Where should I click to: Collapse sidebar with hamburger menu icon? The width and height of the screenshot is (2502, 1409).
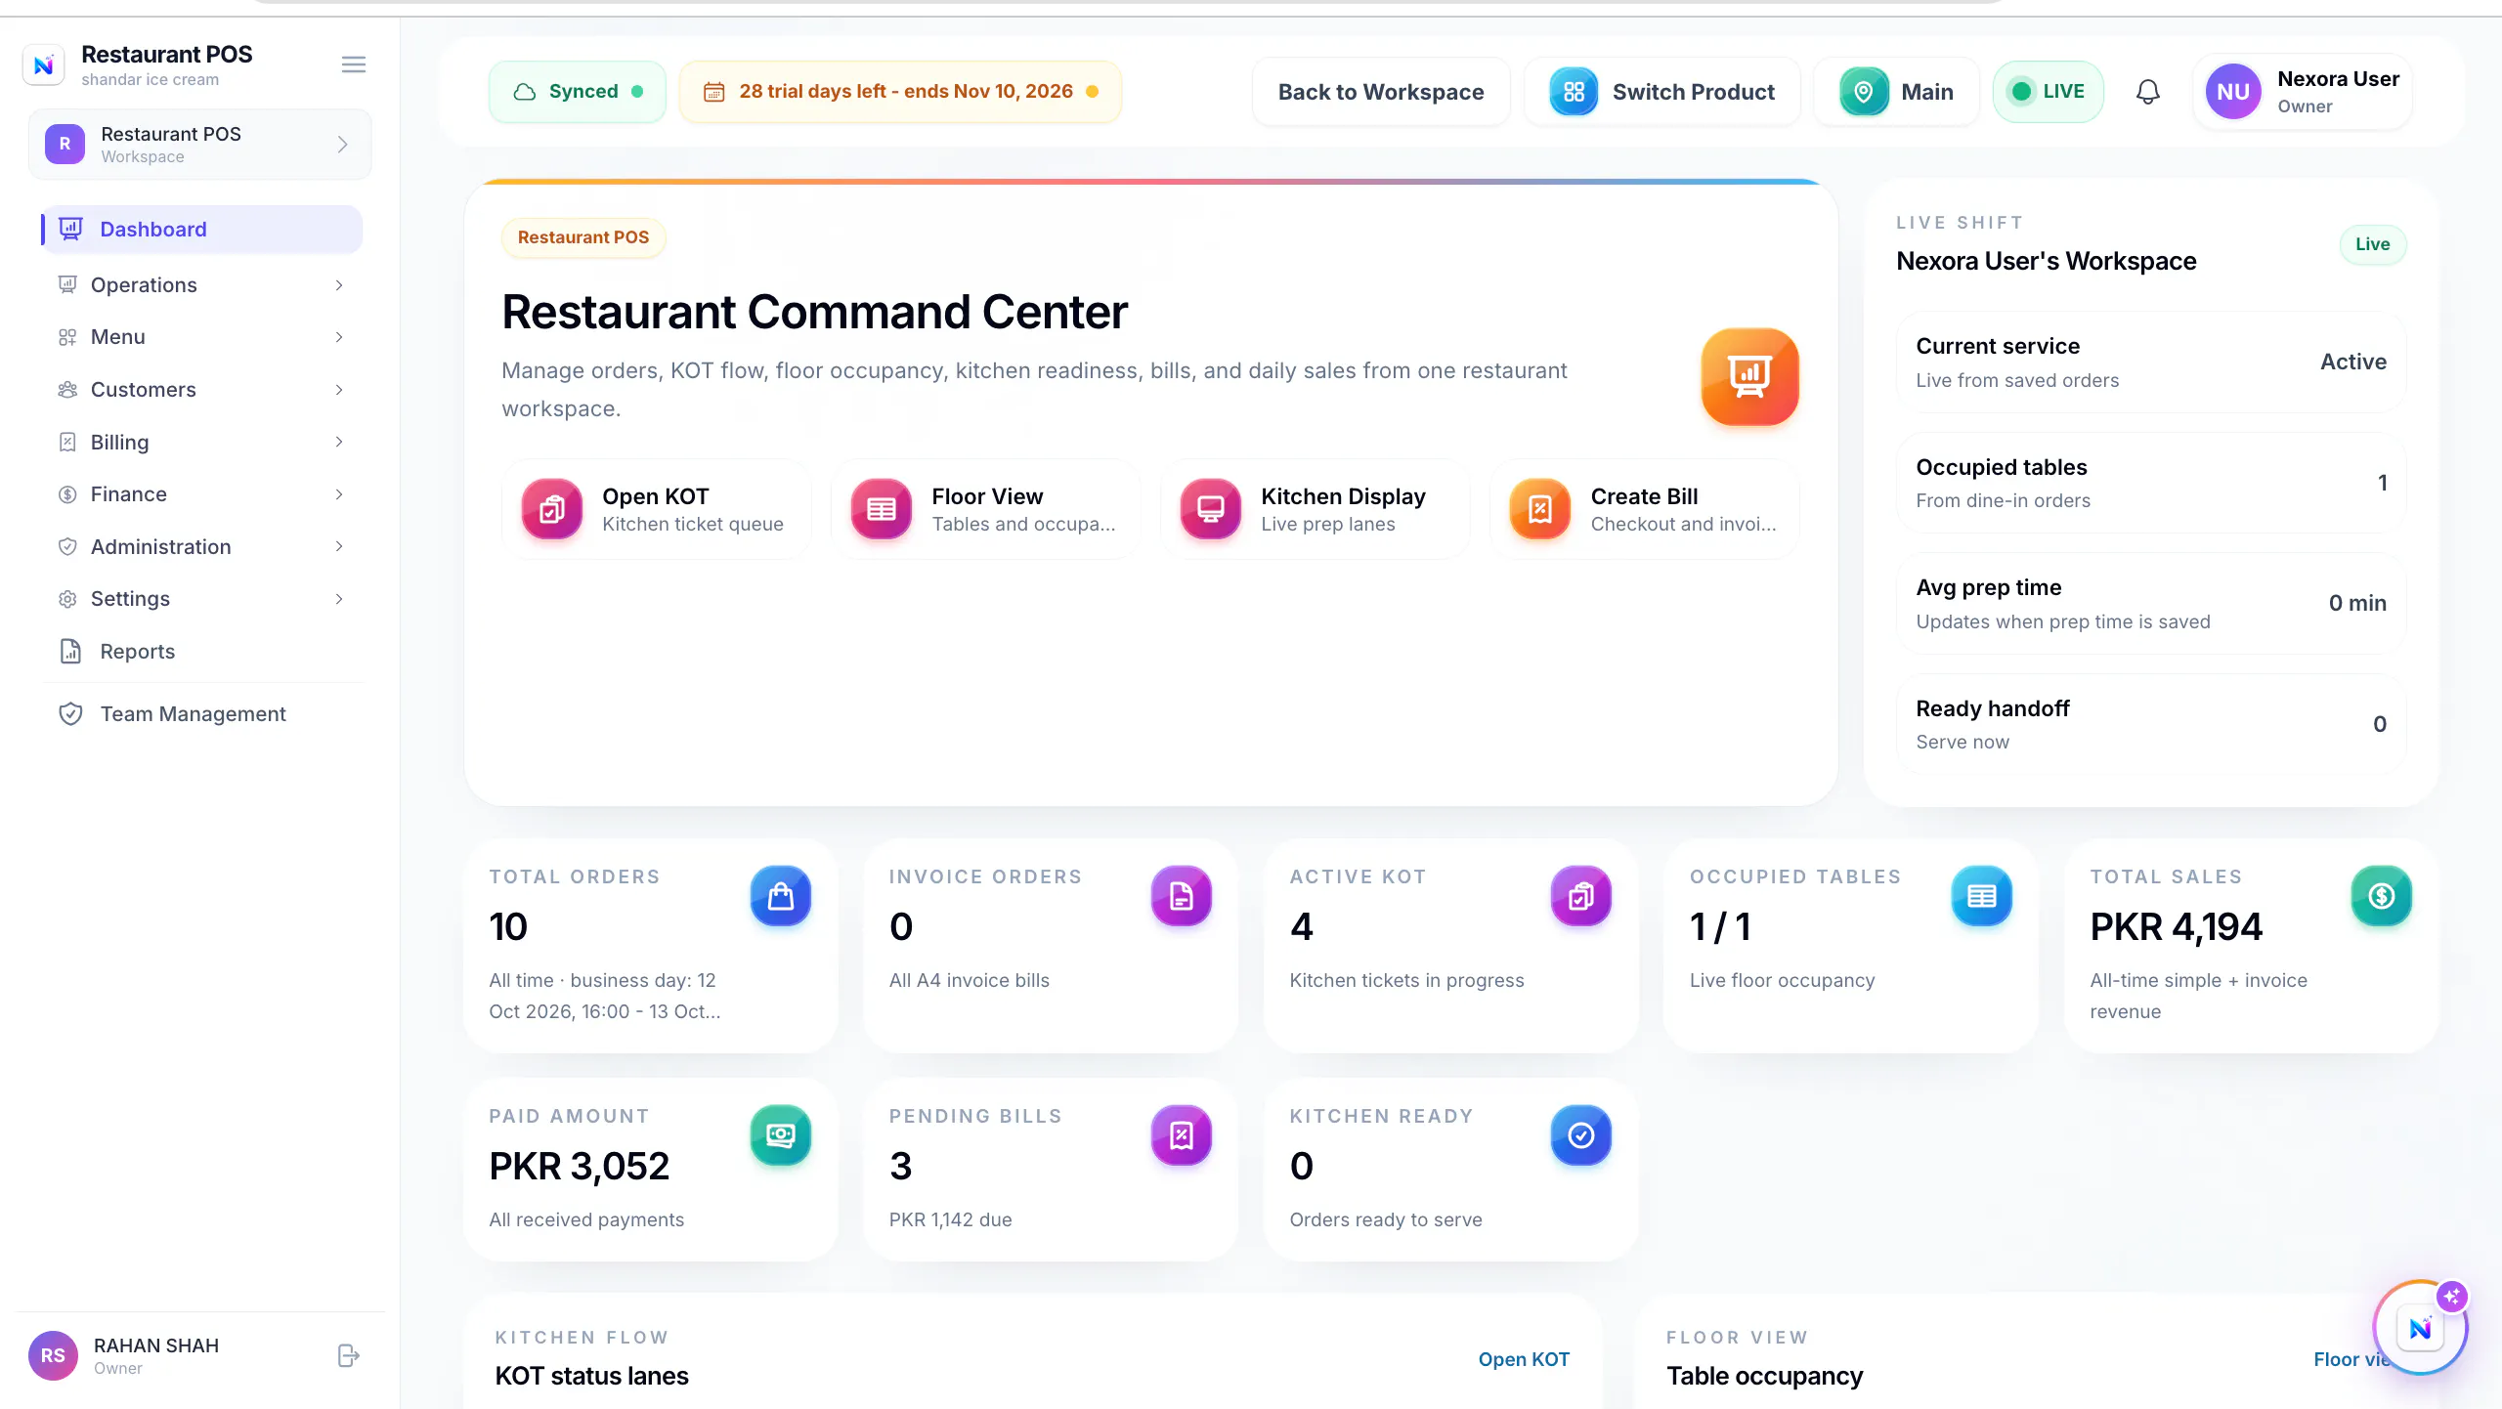[x=353, y=64]
